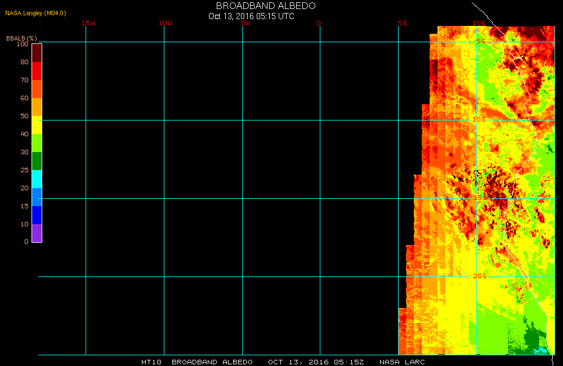
Task: Choose the light green 30-40% legend swatch
Action: point(37,143)
